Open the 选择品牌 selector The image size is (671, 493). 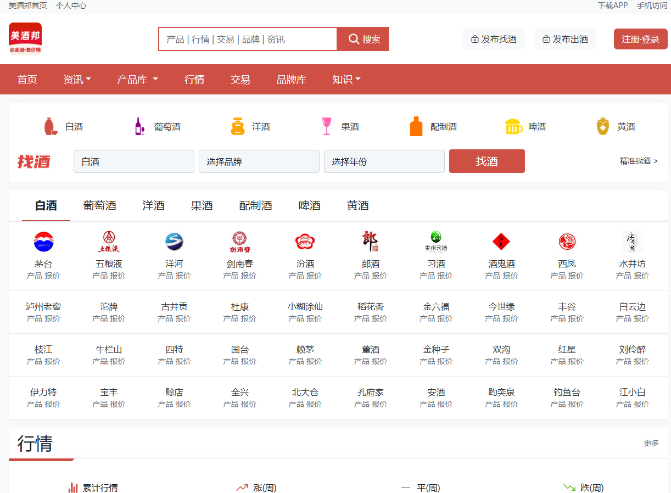tap(259, 161)
